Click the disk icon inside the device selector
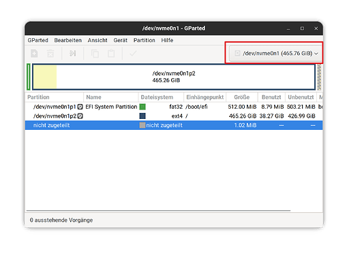The image size is (347, 255). [x=237, y=53]
